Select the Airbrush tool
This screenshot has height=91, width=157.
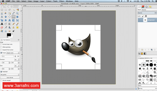click(x=6, y=27)
